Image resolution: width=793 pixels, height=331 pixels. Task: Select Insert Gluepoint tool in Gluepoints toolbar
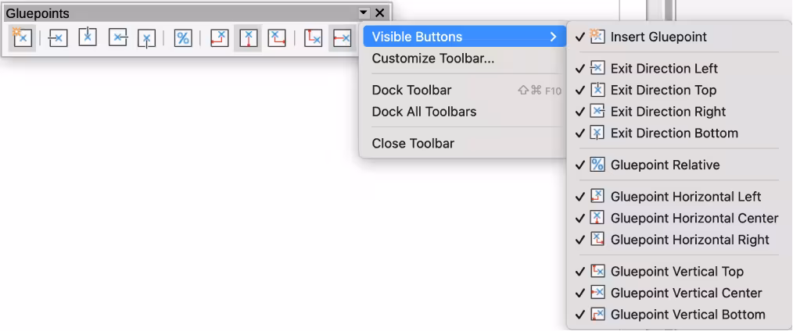[22, 37]
